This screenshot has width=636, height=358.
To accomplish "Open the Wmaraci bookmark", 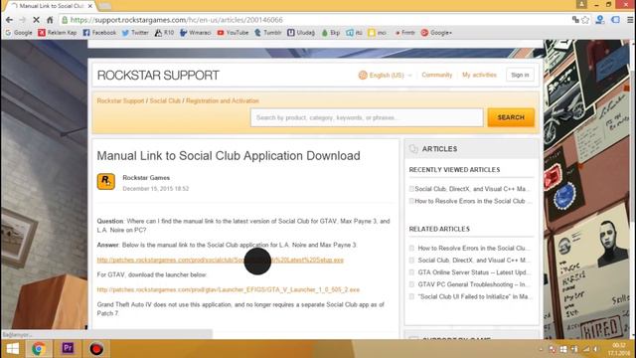I will click(x=196, y=33).
